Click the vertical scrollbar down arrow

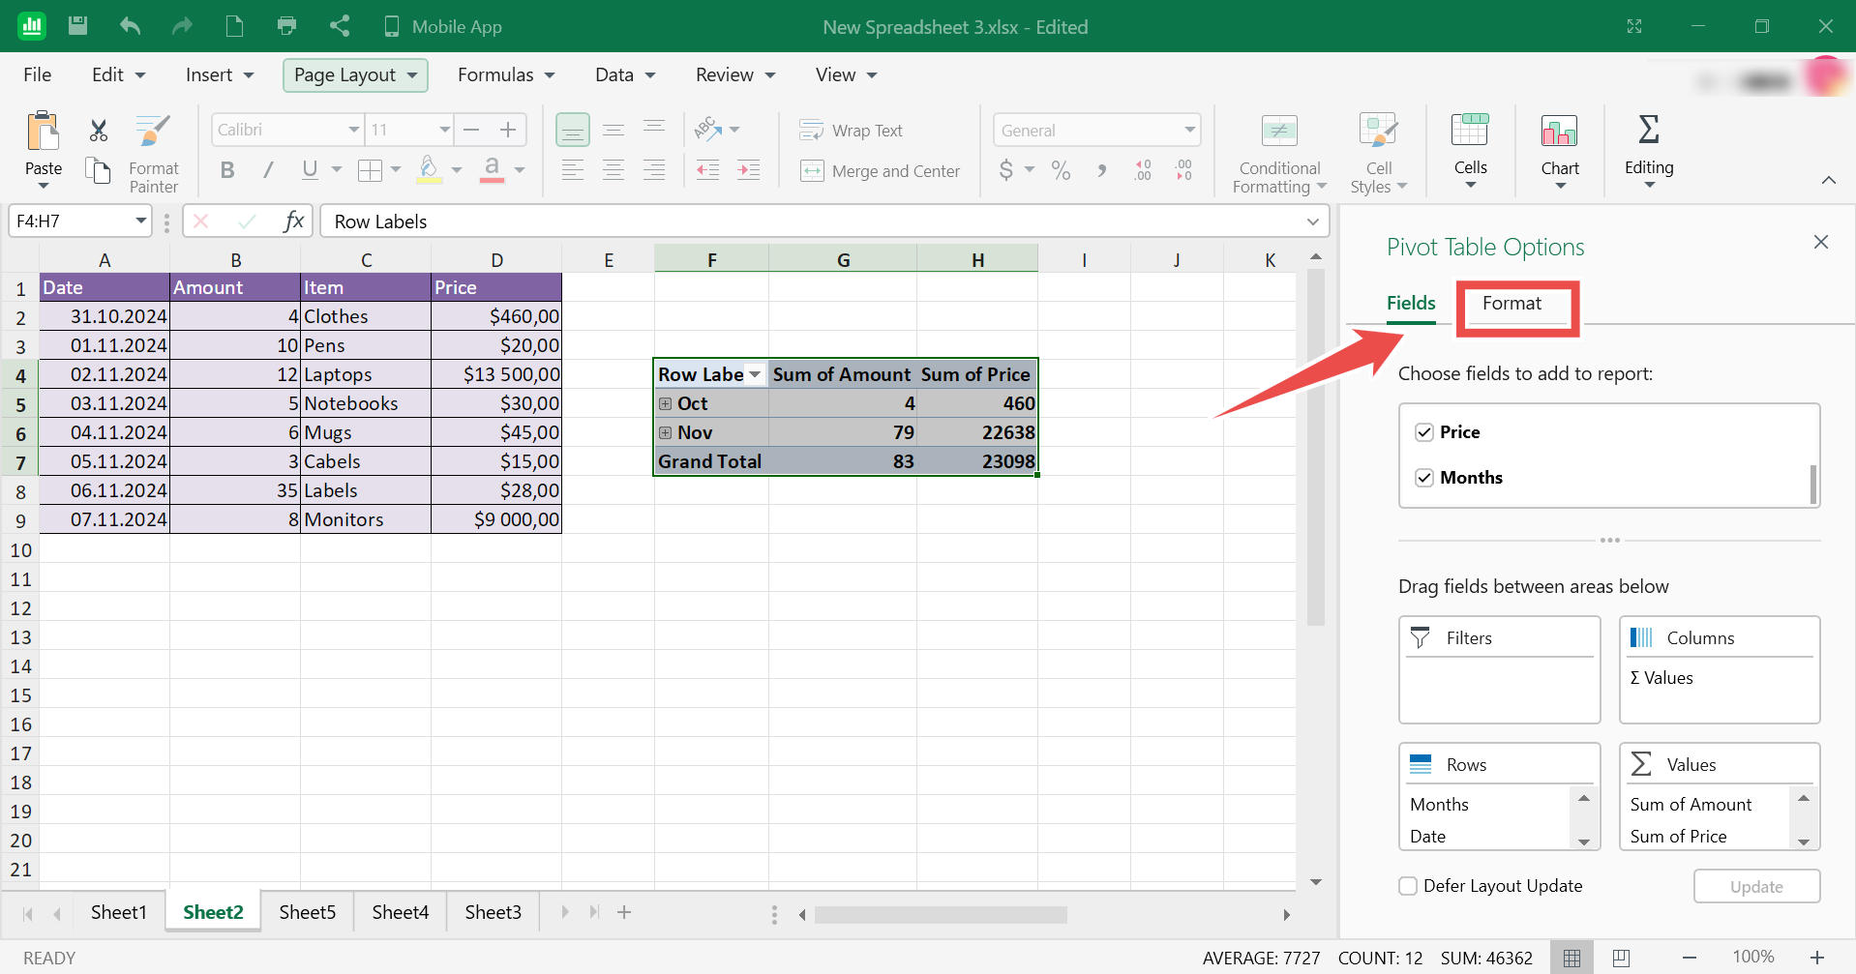1316,882
